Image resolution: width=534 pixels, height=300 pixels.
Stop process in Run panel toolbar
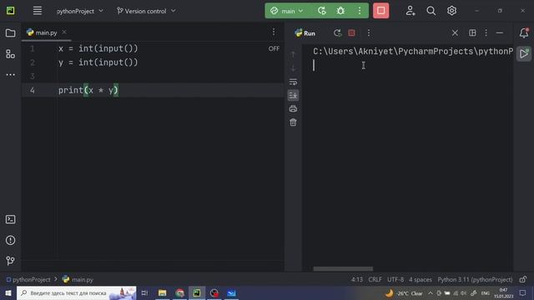click(352, 33)
